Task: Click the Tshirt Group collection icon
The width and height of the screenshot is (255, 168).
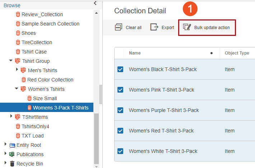Action: pyautogui.click(x=18, y=61)
